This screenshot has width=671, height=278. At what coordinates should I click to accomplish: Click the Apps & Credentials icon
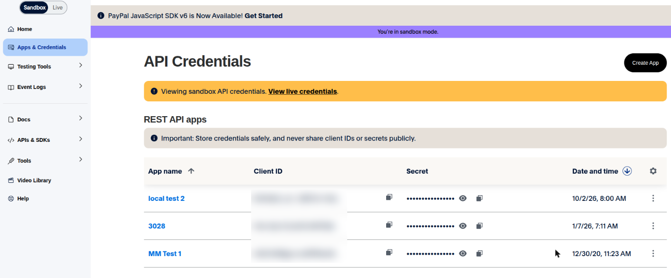coord(11,47)
